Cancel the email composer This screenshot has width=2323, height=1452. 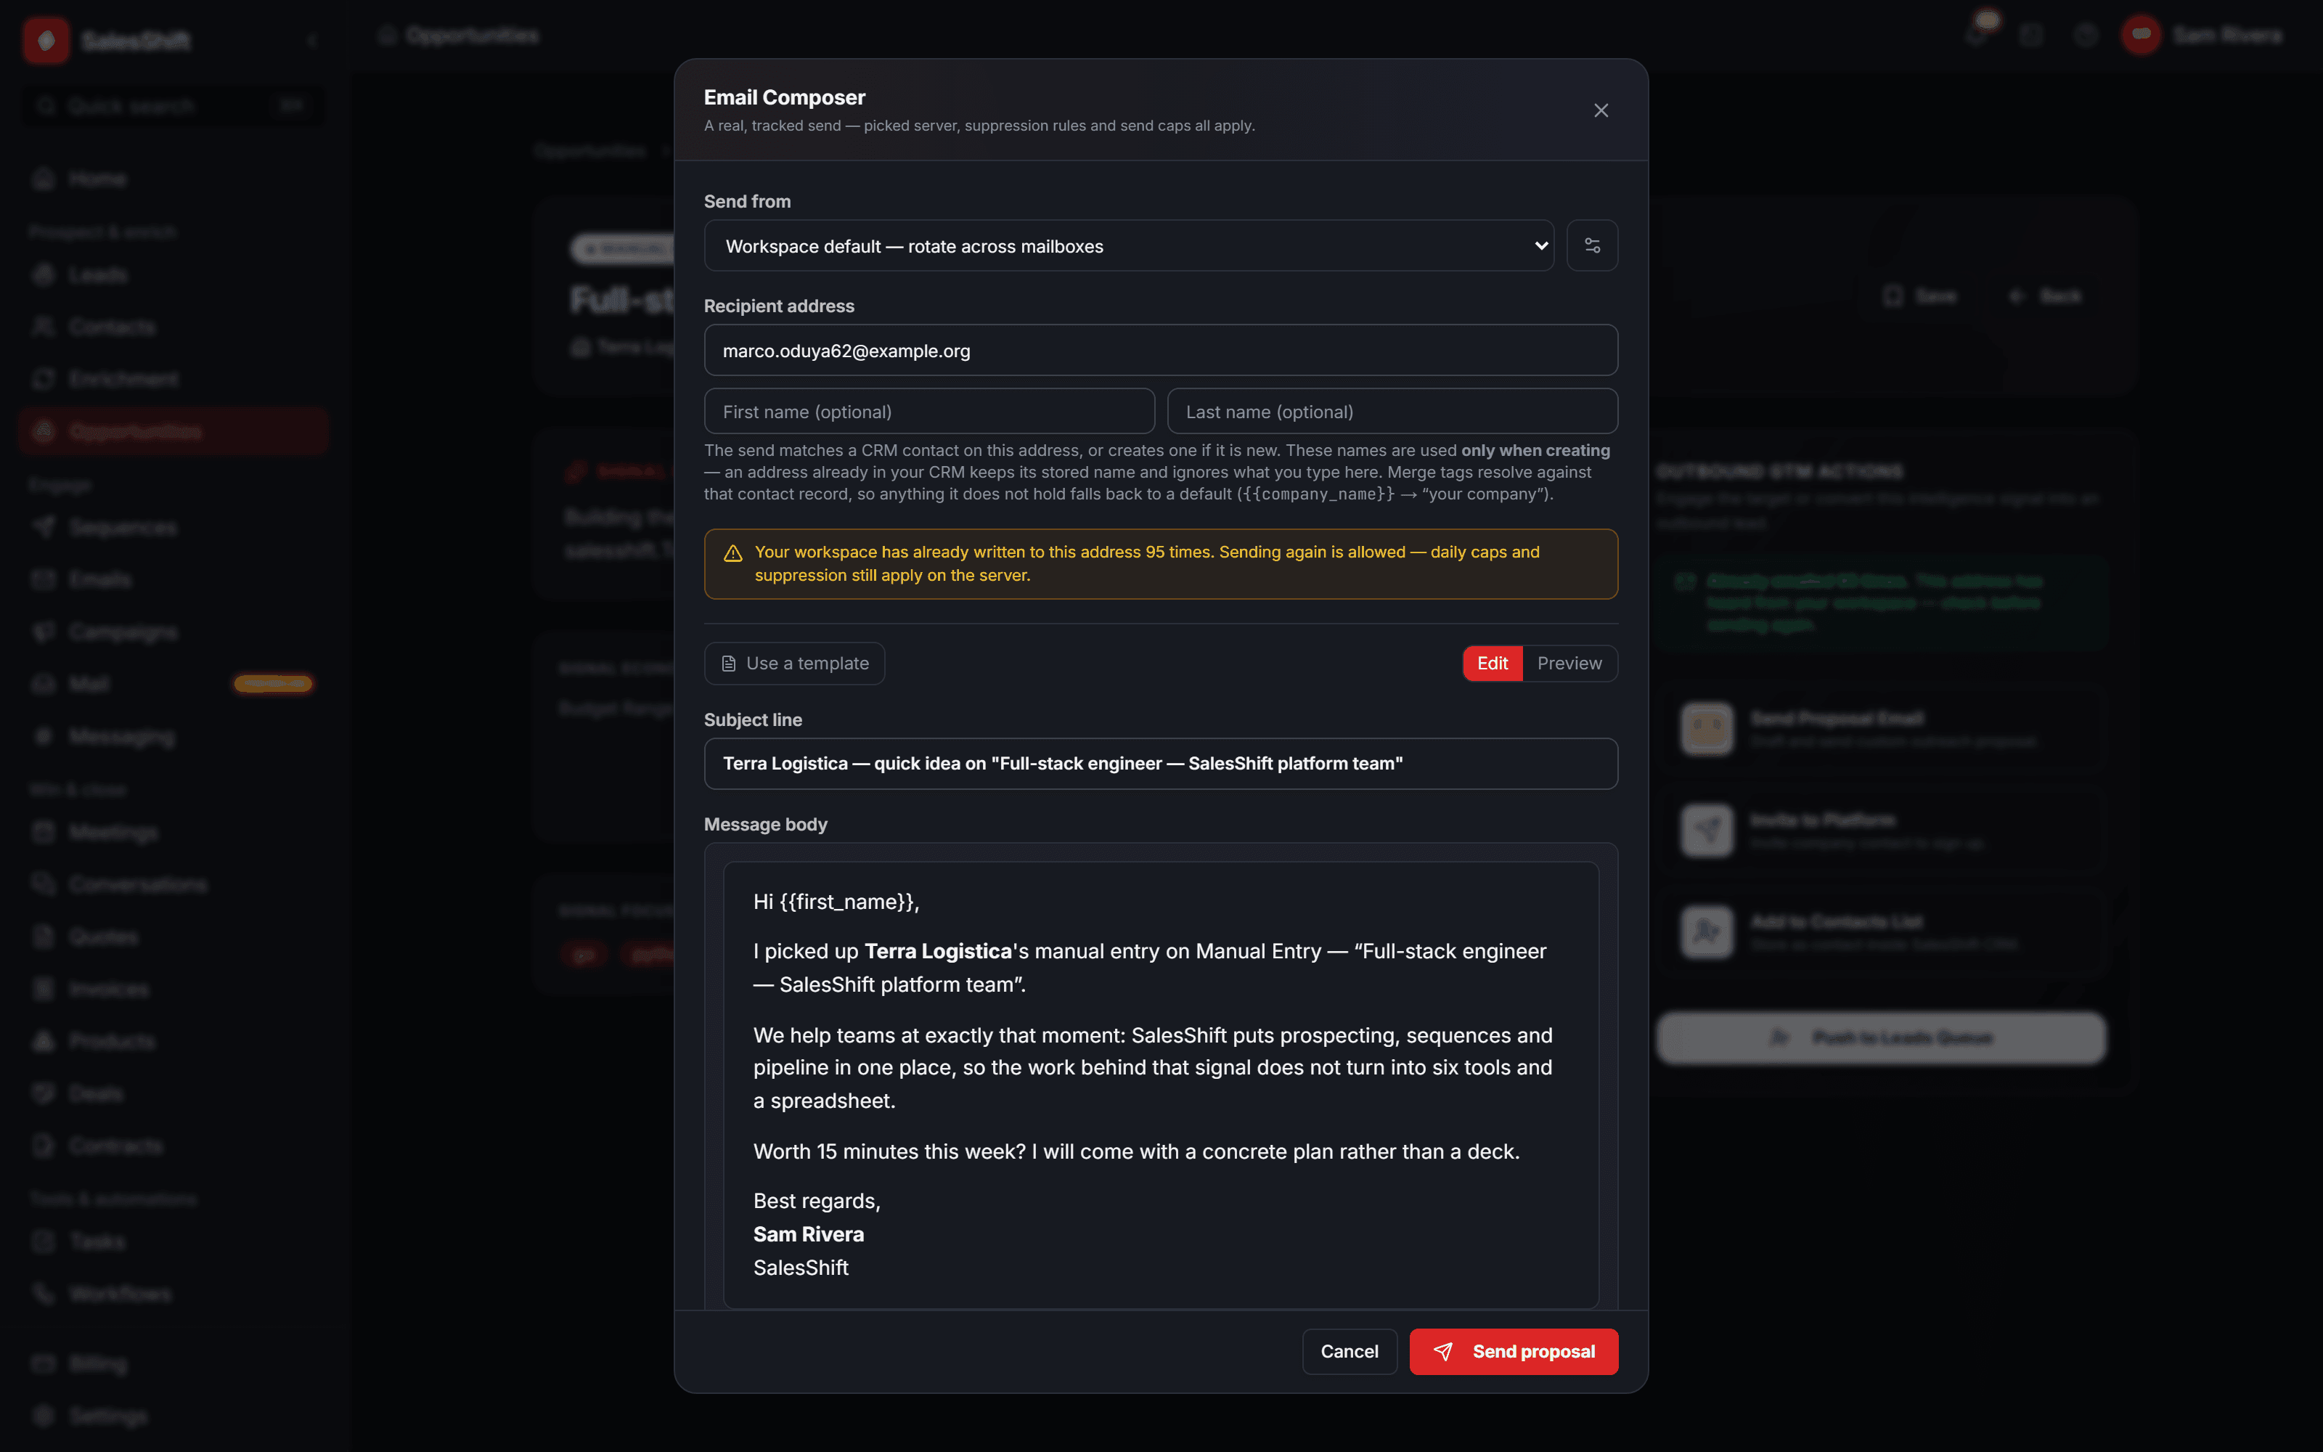click(1349, 1351)
